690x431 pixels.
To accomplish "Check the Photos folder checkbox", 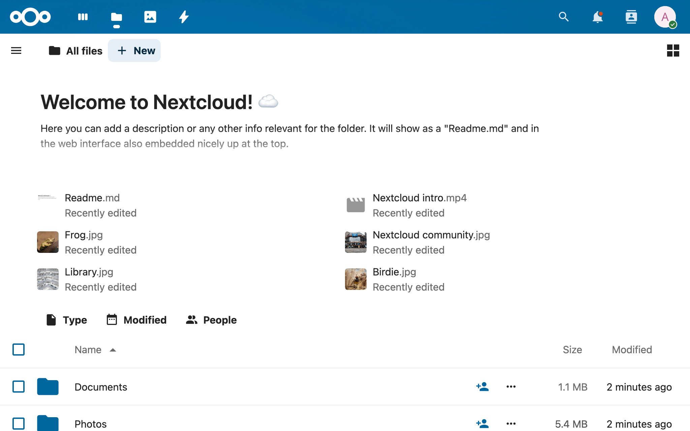I will coord(19,424).
